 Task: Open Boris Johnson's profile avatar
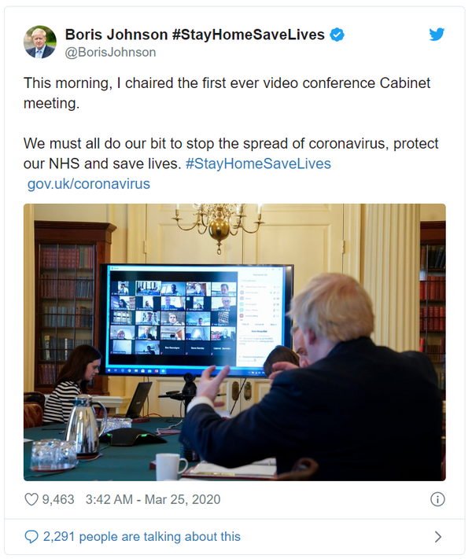[x=40, y=42]
